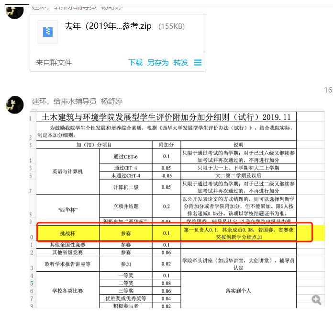
Task: Click the 计算机二级 cell
Action: (x=126, y=187)
